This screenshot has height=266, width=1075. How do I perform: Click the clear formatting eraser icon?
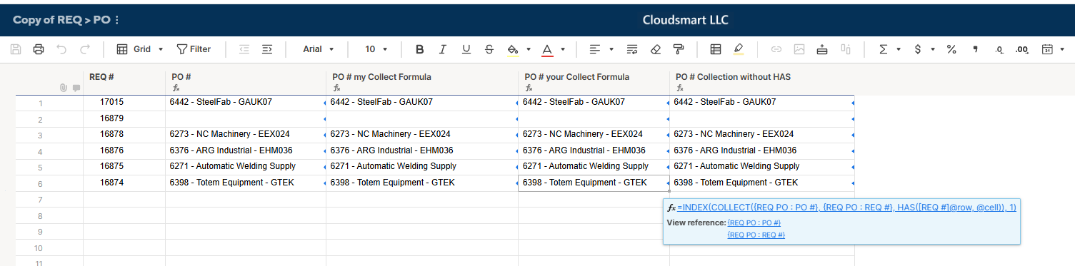tap(656, 49)
